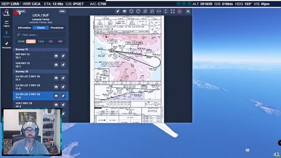Select the Airports sidebar icon

click(7, 34)
